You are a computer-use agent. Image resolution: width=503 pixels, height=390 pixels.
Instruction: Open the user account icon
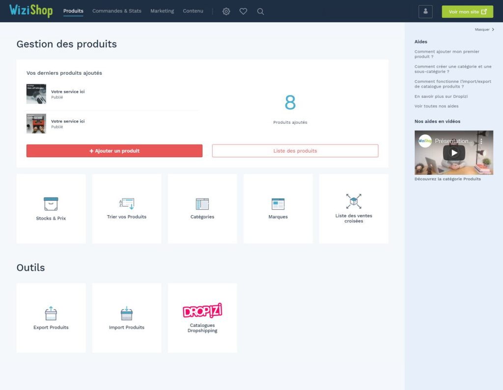[x=425, y=11]
